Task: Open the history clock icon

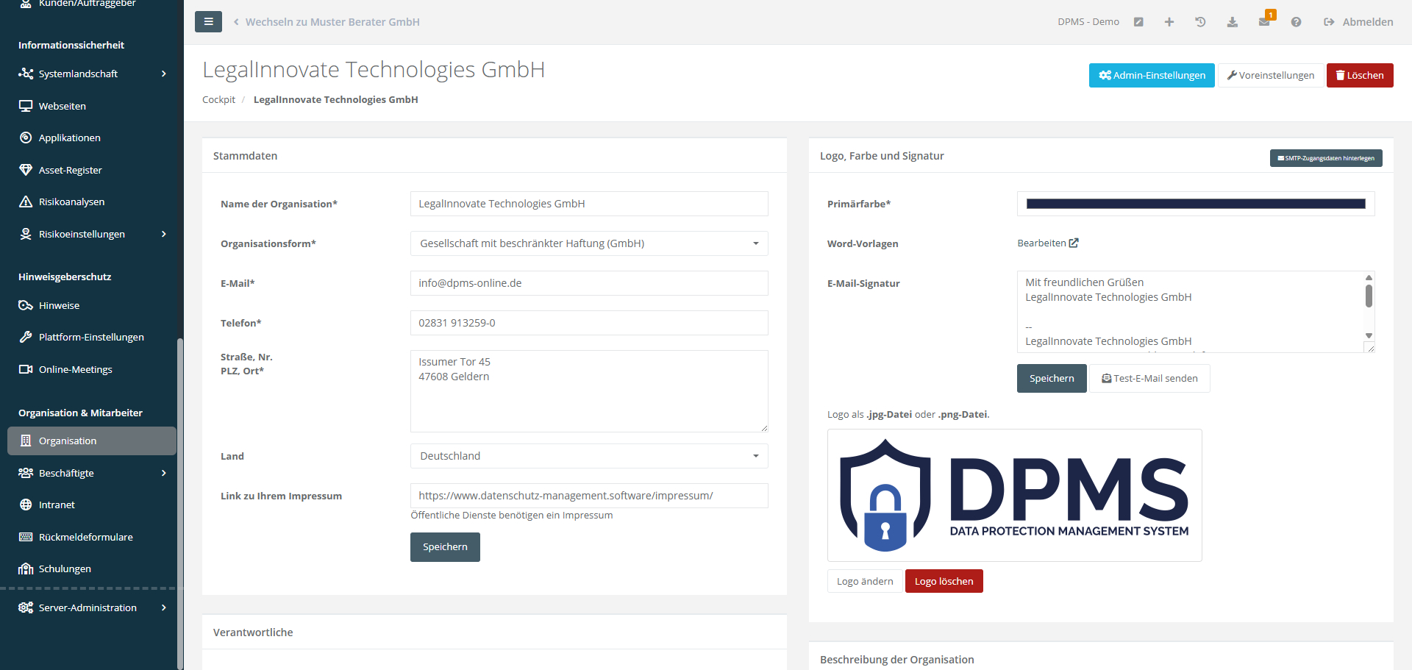Action: tap(1200, 22)
